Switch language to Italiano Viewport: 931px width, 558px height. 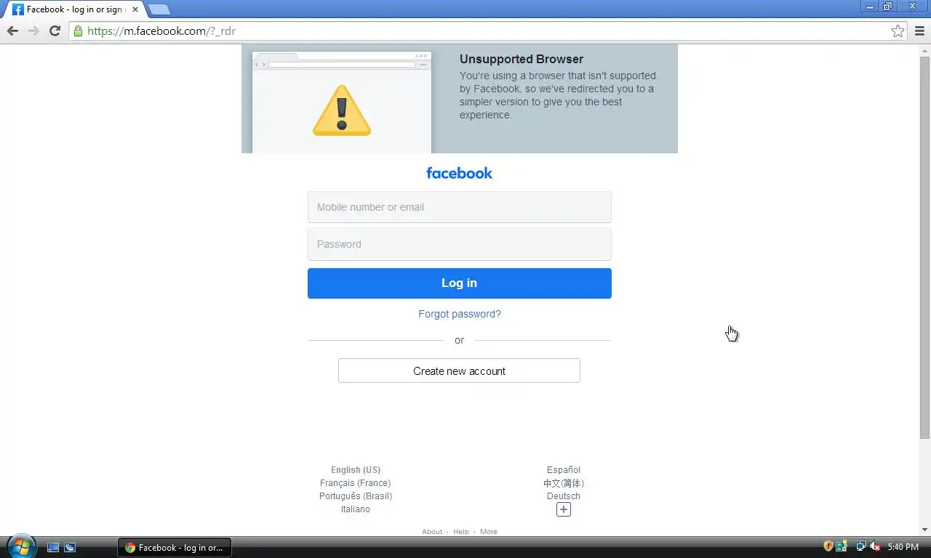tap(356, 509)
